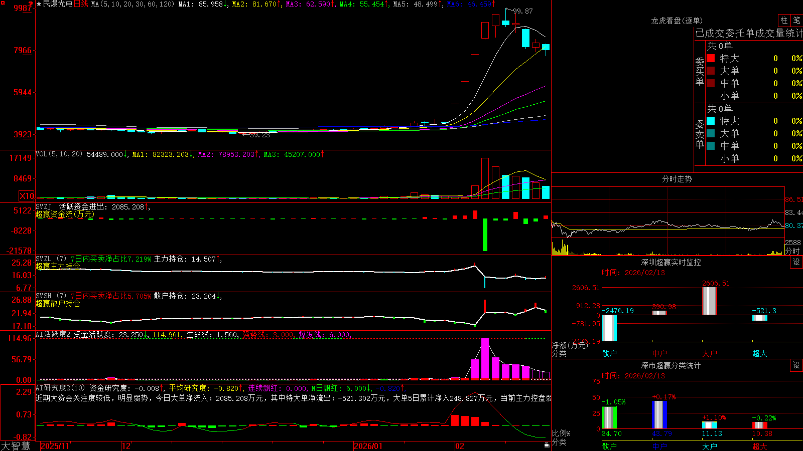Click the large green SVZJ outflow bar
The height and width of the screenshot is (451, 803).
tap(485, 235)
